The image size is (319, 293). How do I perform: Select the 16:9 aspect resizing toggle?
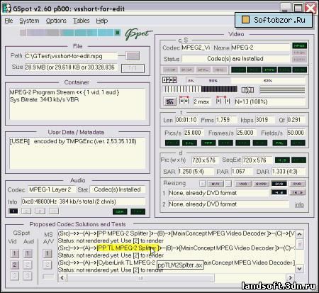[297, 192]
